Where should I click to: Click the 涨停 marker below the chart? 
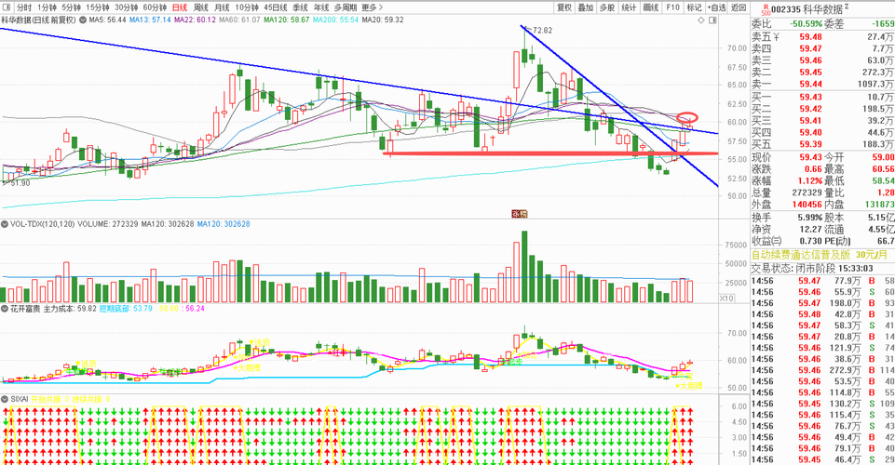coord(520,214)
